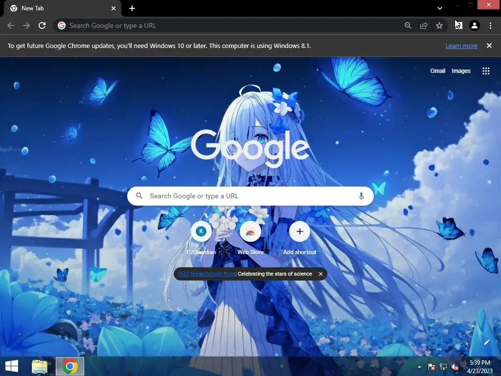Start voice search with the microphone icon
The height and width of the screenshot is (376, 501).
[x=362, y=196]
